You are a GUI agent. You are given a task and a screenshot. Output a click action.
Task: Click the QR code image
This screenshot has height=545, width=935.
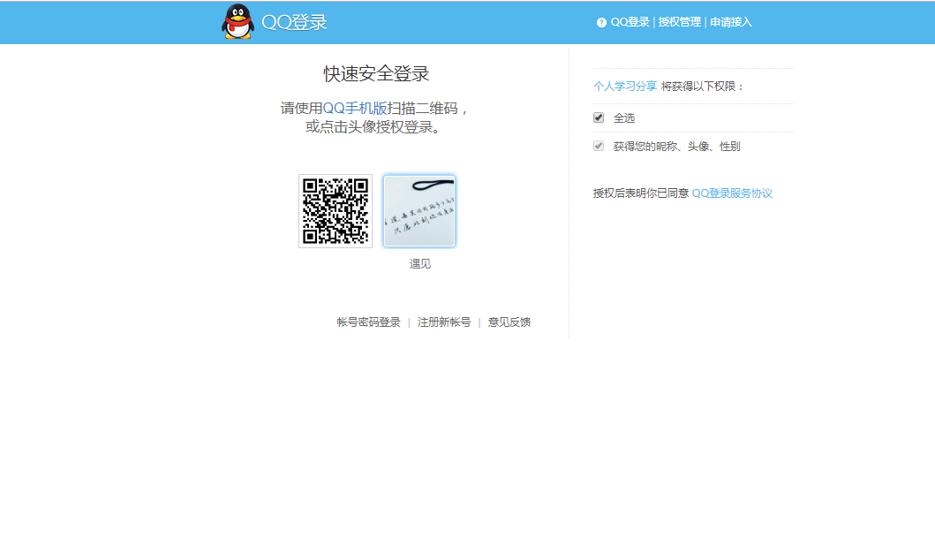pyautogui.click(x=336, y=211)
